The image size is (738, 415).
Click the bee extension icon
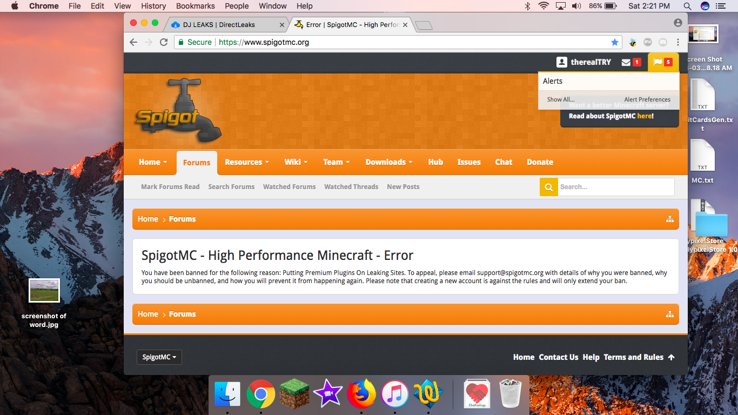point(633,42)
